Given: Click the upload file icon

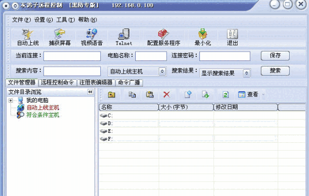Looking at the screenshot, I should [x=188, y=94].
